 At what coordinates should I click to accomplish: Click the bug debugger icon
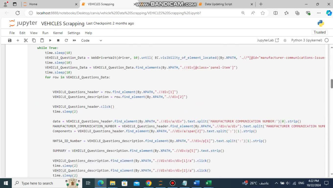point(285,40)
